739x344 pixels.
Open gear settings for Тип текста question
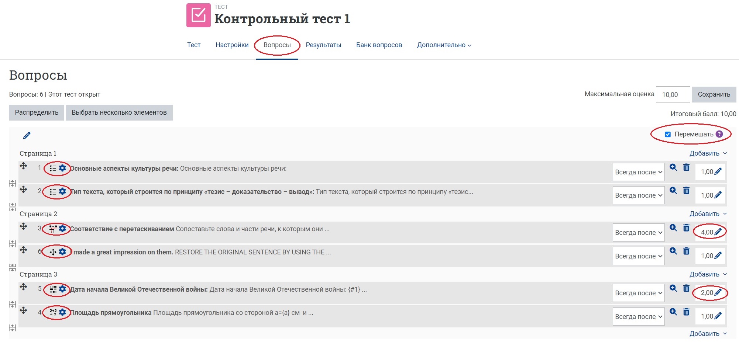(62, 191)
